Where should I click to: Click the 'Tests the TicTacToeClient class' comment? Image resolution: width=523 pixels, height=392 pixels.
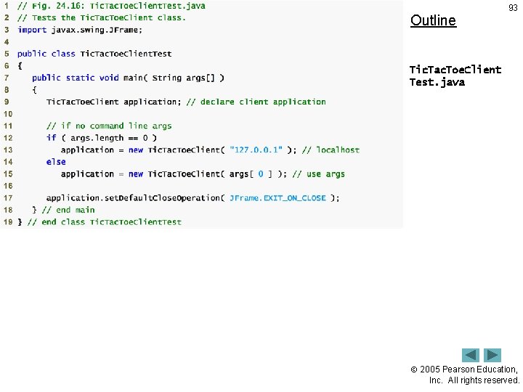pos(102,18)
